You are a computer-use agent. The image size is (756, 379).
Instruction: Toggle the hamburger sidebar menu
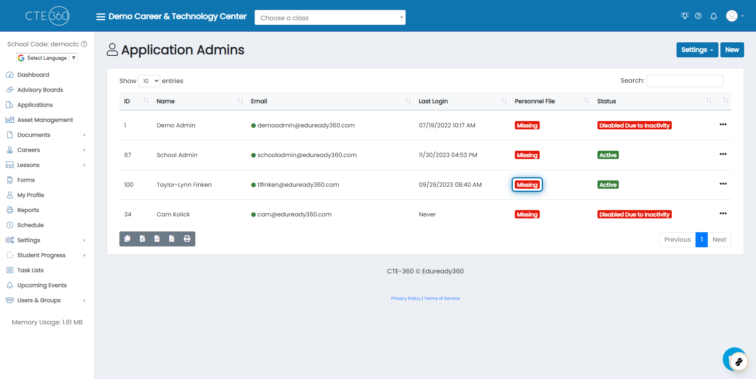click(x=101, y=17)
